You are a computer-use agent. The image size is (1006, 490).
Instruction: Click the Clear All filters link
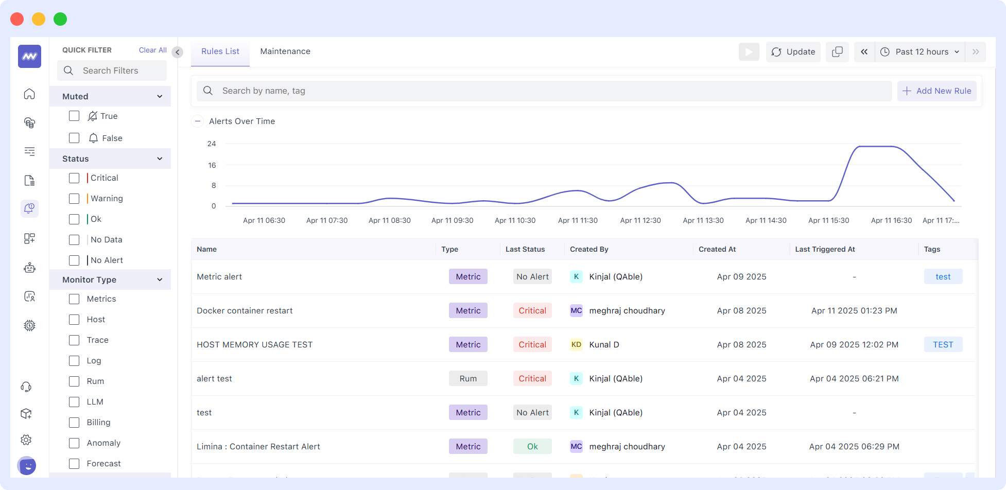152,50
